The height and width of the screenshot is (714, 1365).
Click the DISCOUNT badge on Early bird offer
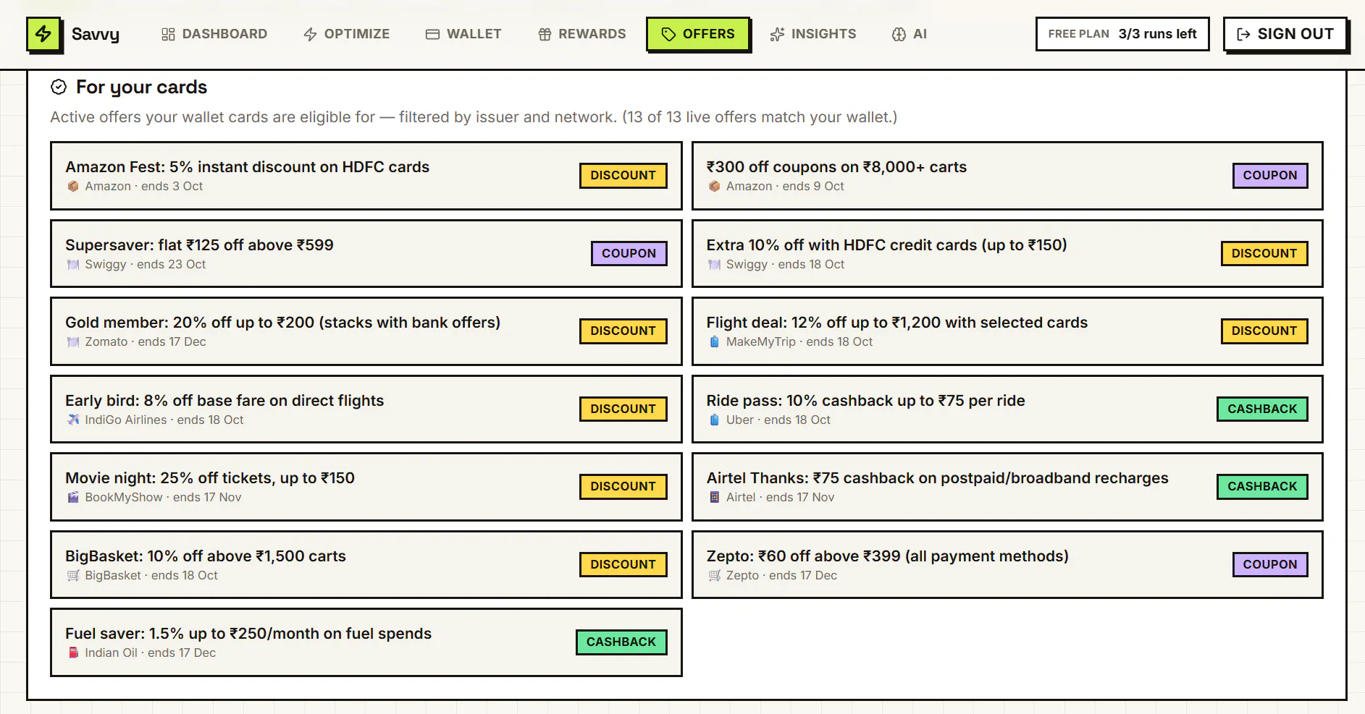click(623, 409)
